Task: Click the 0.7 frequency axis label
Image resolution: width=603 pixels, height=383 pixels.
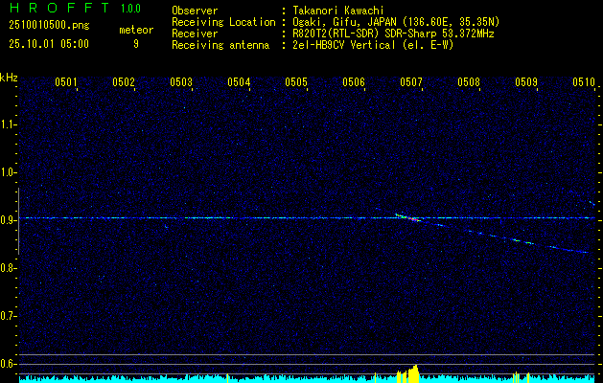Action: pyautogui.click(x=8, y=316)
